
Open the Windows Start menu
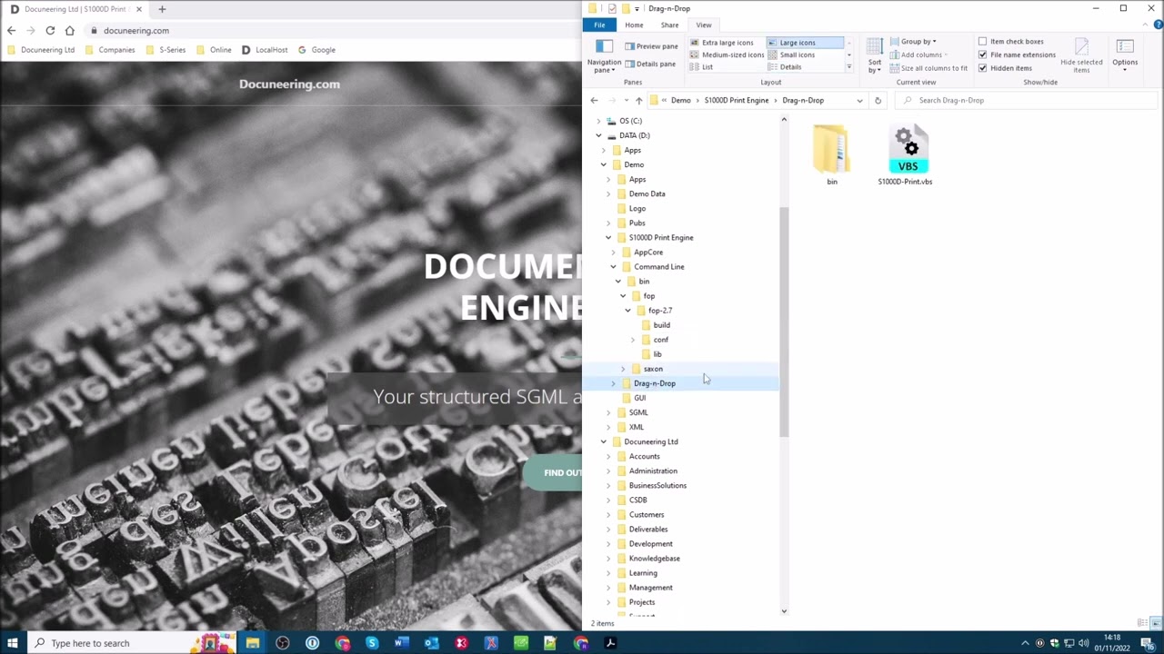tap(14, 643)
